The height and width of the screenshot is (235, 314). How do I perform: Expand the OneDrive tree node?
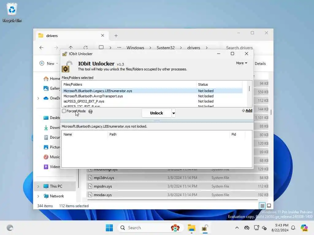(38, 98)
